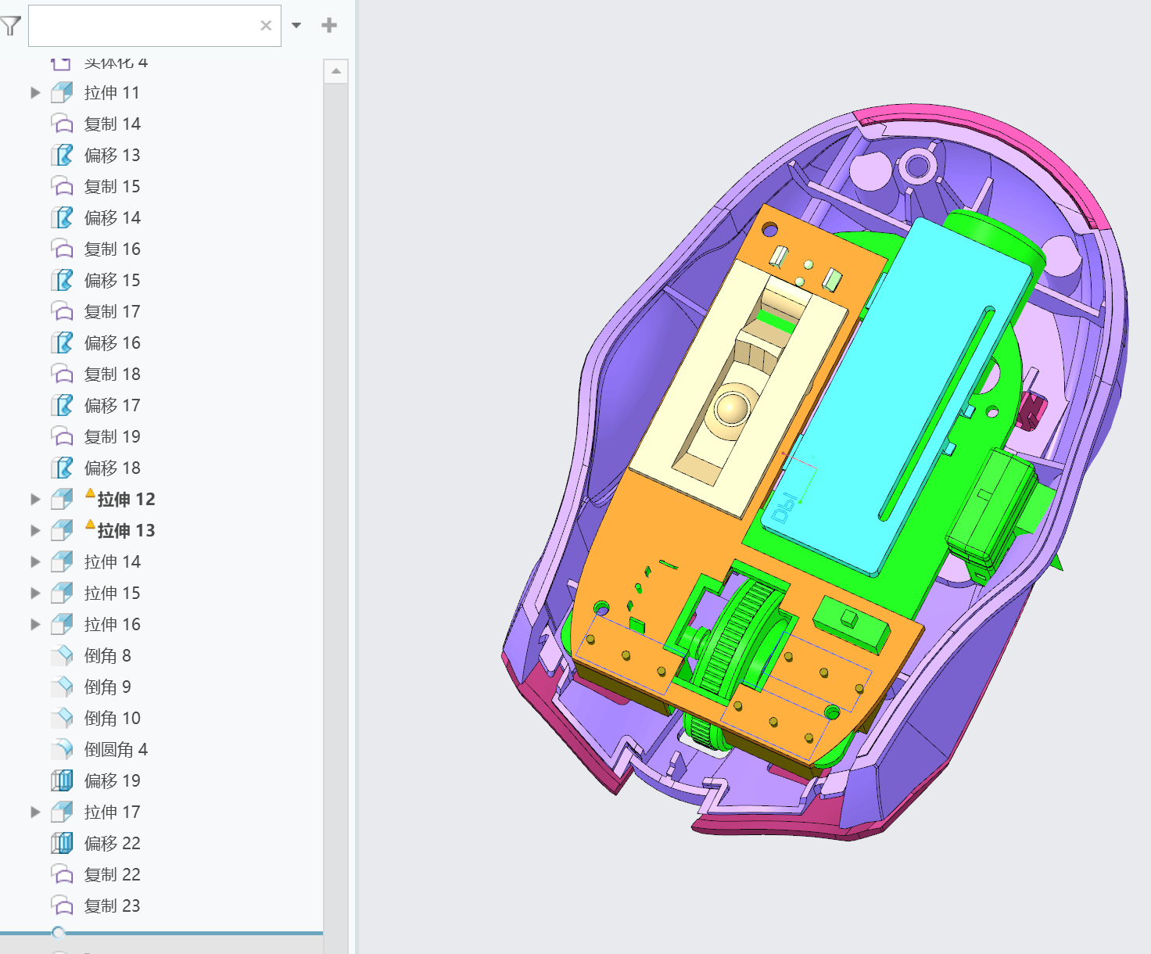Expand the 拉伸 16 feature

35,624
